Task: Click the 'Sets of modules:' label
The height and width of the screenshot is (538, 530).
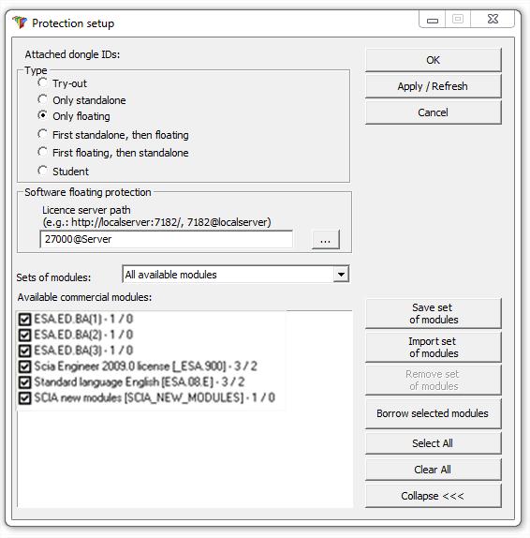Action: coord(53,277)
